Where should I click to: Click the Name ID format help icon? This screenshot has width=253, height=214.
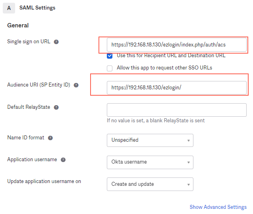click(50, 138)
